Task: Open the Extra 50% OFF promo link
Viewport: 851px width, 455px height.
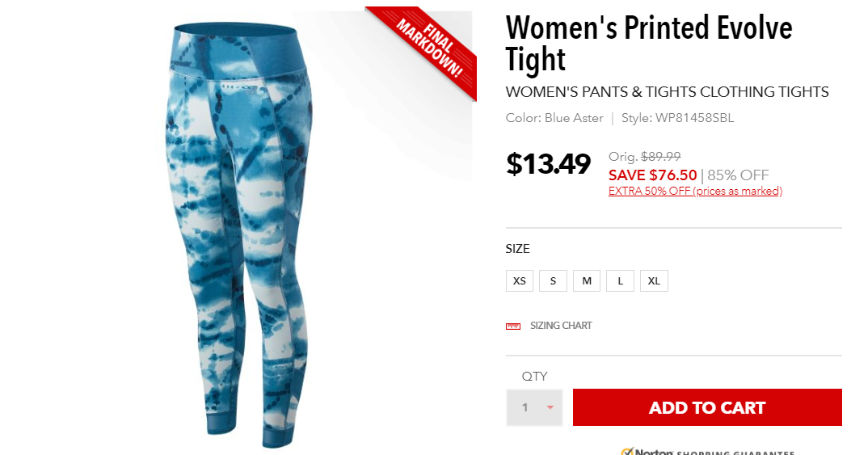Action: 695,191
